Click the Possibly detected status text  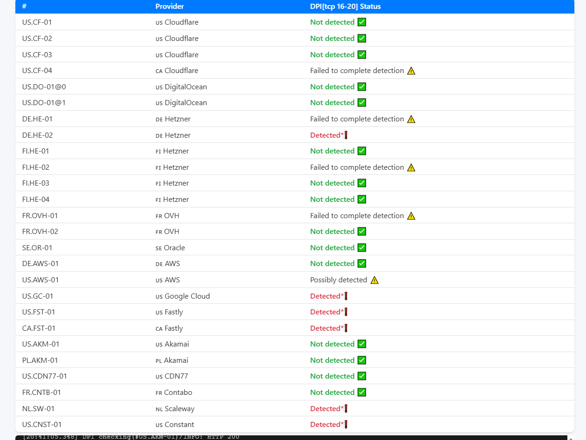[x=339, y=280]
